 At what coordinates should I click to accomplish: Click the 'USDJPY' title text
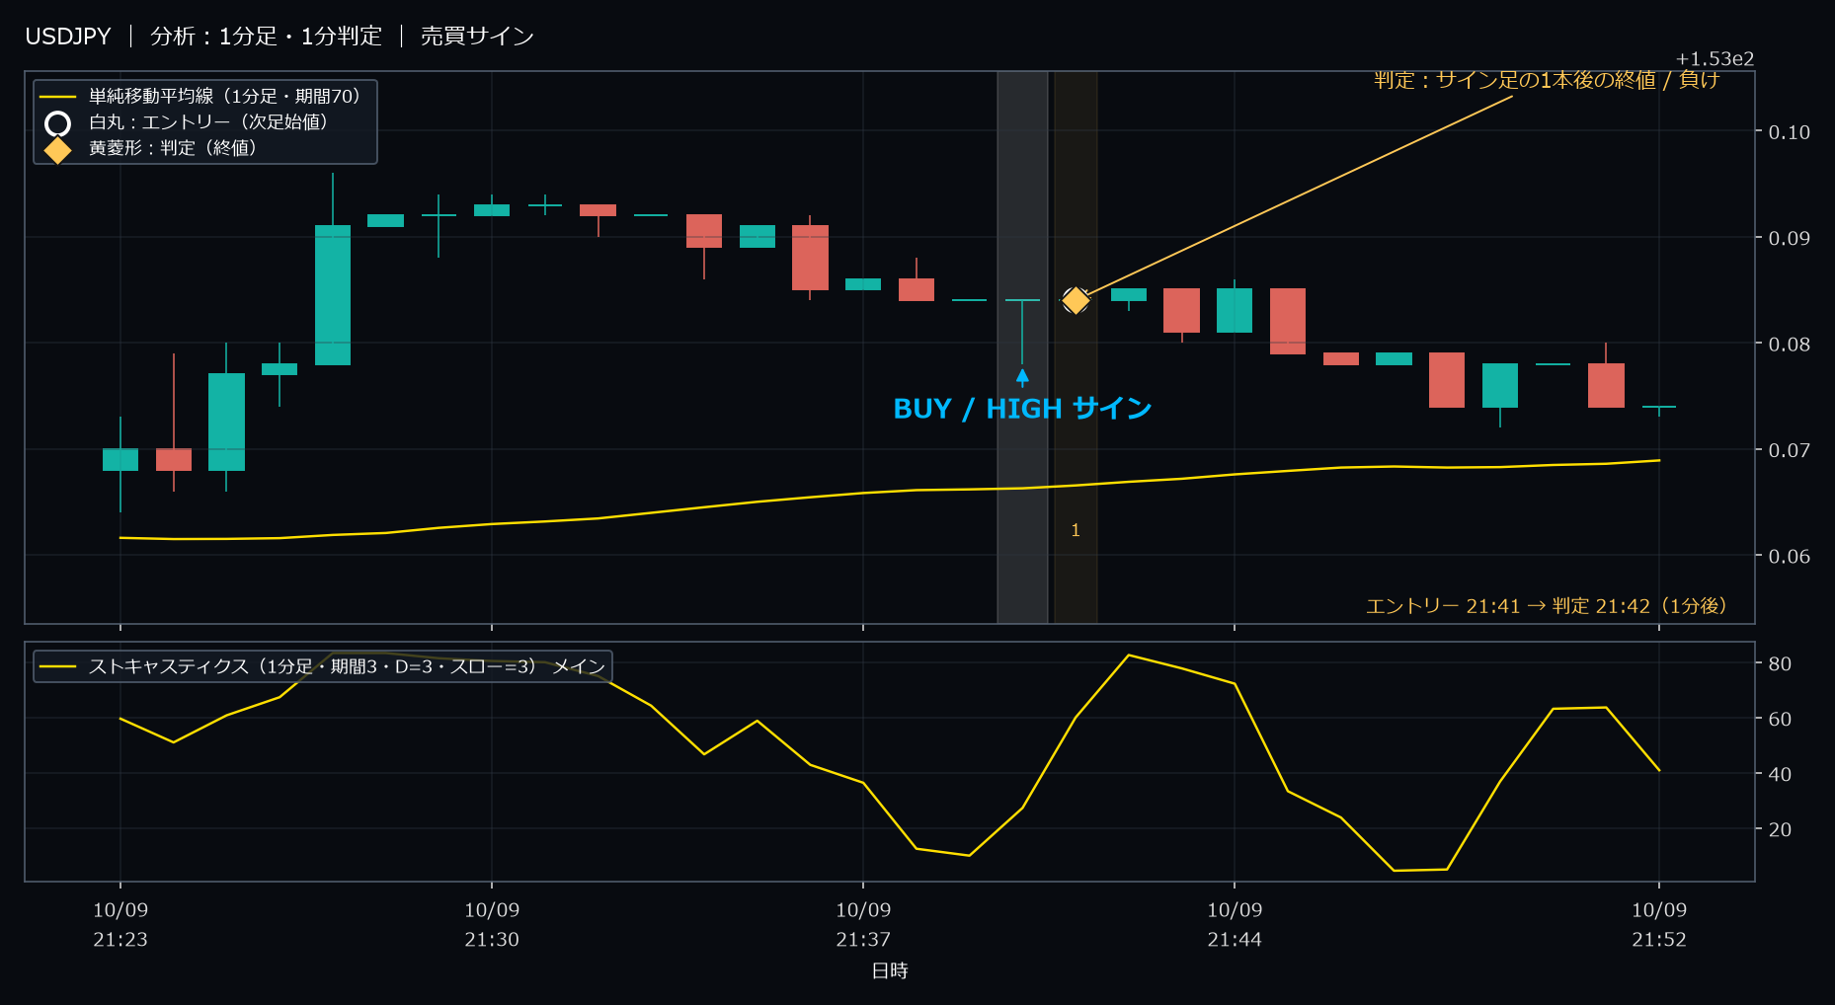(68, 37)
